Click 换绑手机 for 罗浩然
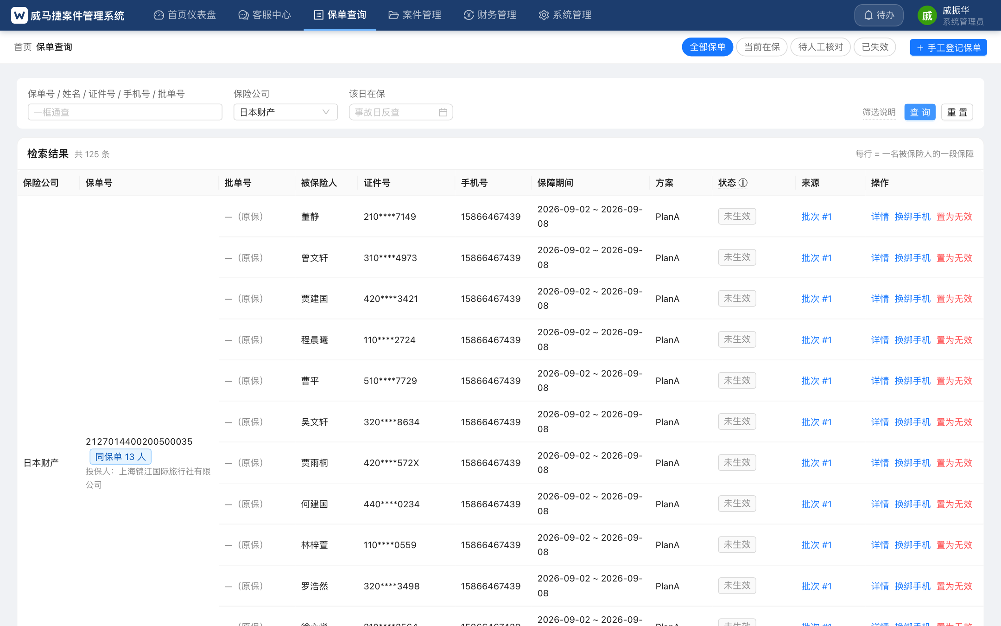The height and width of the screenshot is (626, 1001). pos(912,586)
